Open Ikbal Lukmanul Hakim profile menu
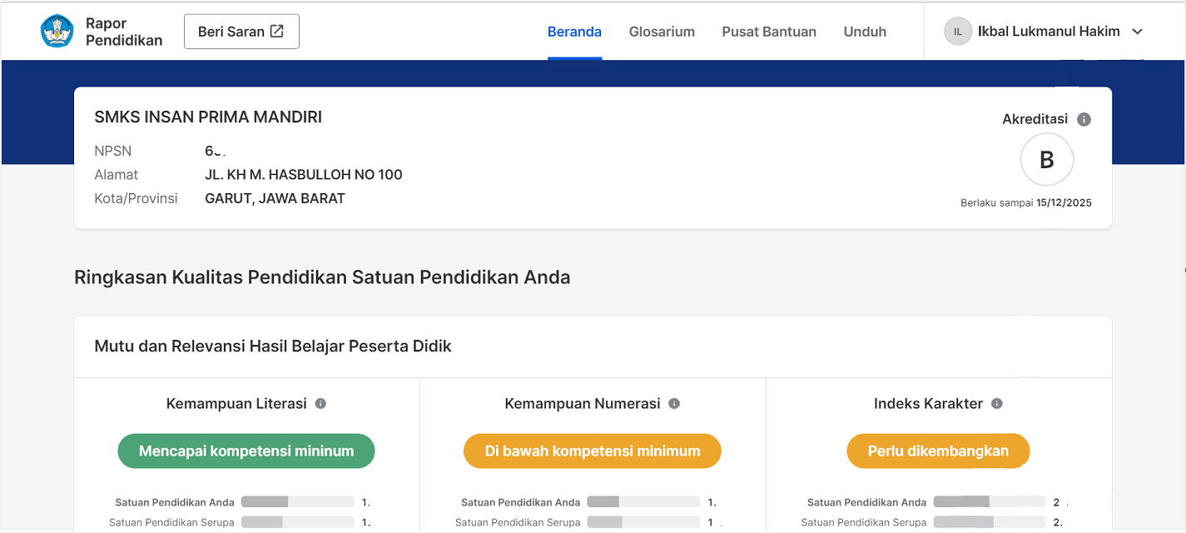This screenshot has width=1186, height=533. click(1048, 32)
